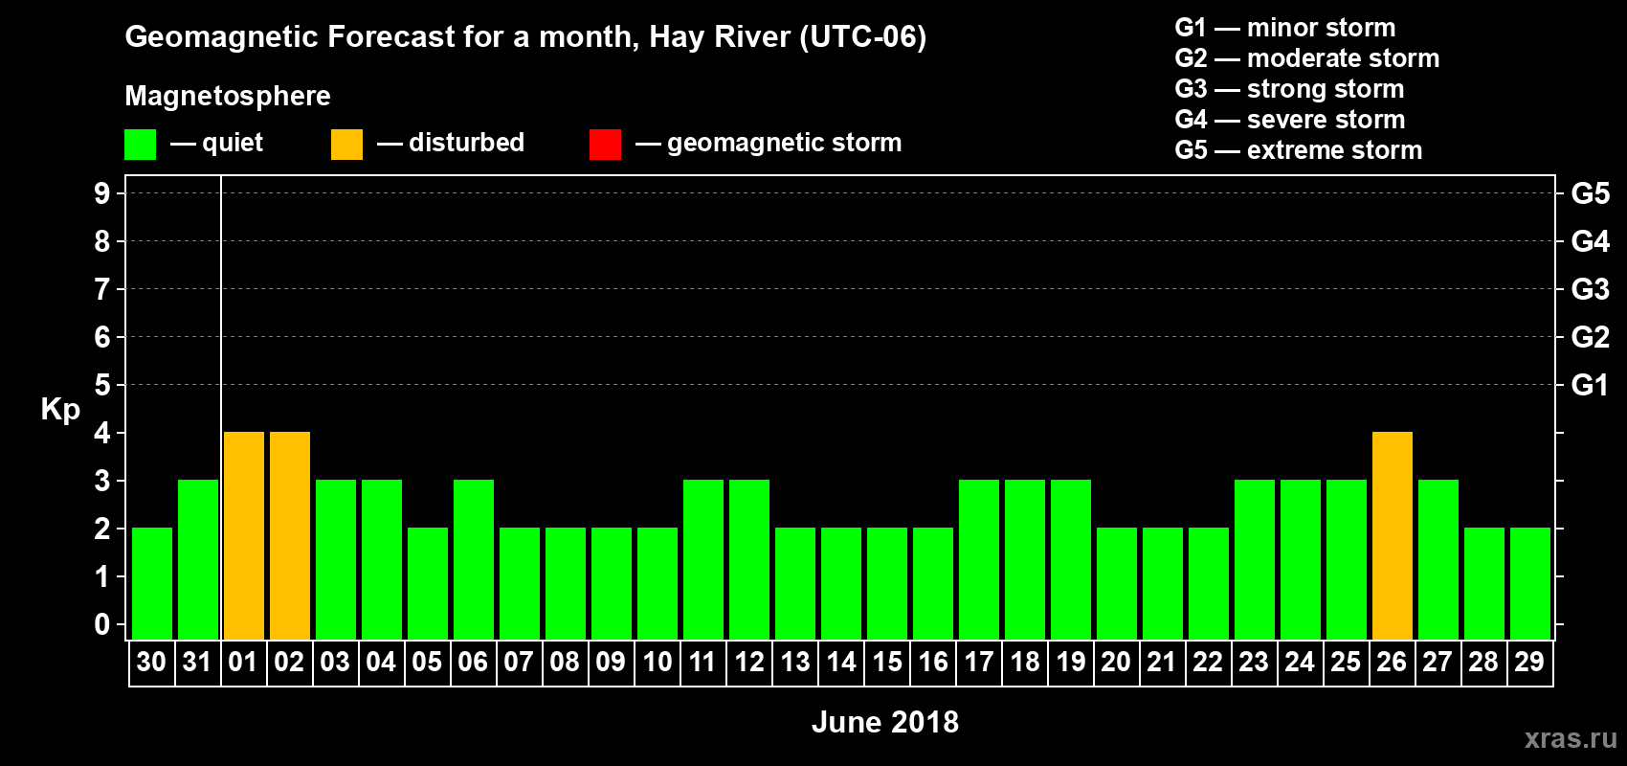Click date label 20 on the axis
Viewport: 1627px width, 766px height.
pos(1116,662)
